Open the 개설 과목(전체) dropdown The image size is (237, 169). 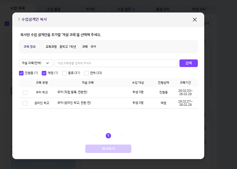tap(36, 63)
